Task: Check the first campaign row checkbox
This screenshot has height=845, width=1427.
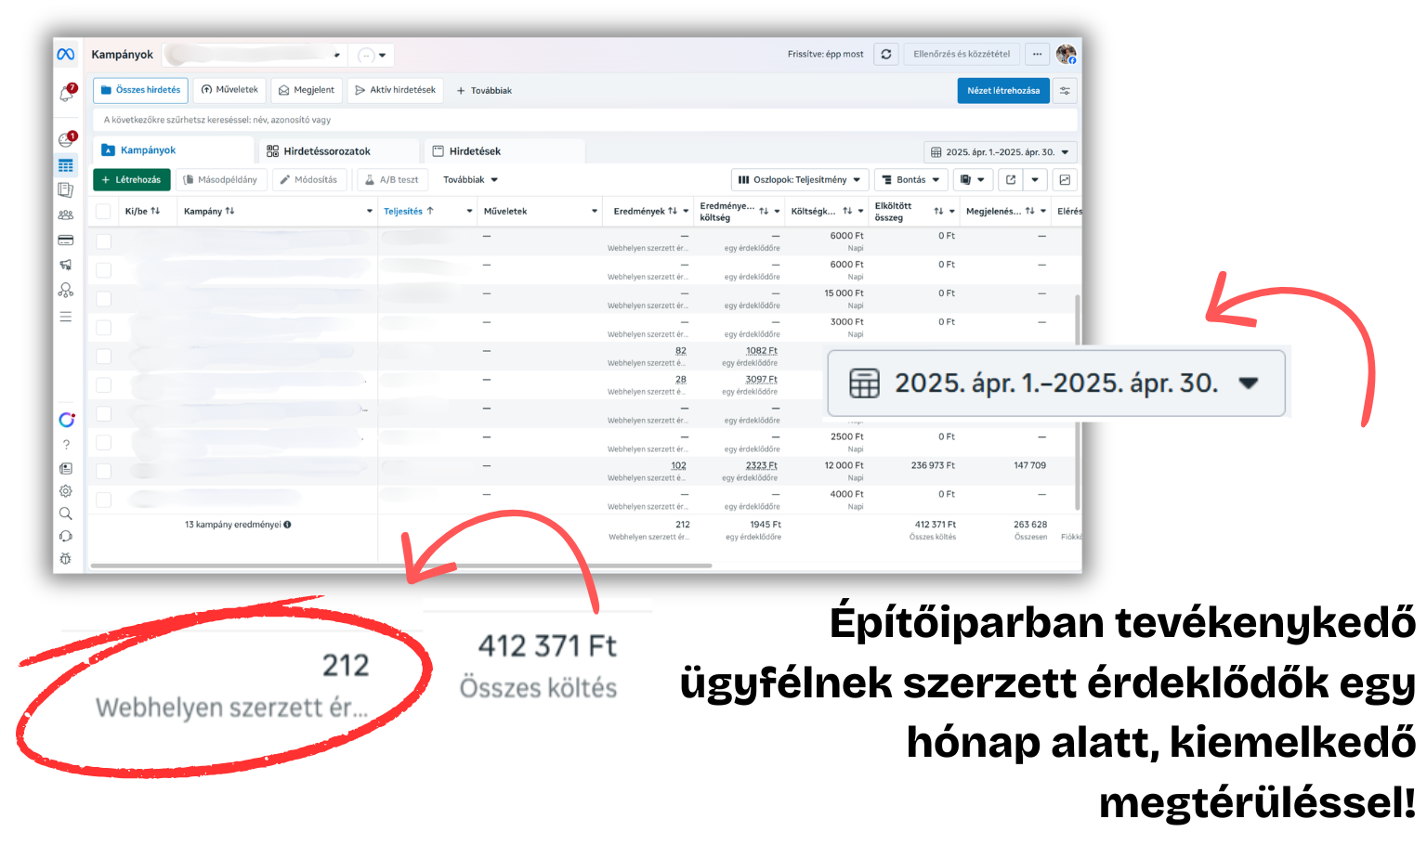Action: click(x=104, y=241)
